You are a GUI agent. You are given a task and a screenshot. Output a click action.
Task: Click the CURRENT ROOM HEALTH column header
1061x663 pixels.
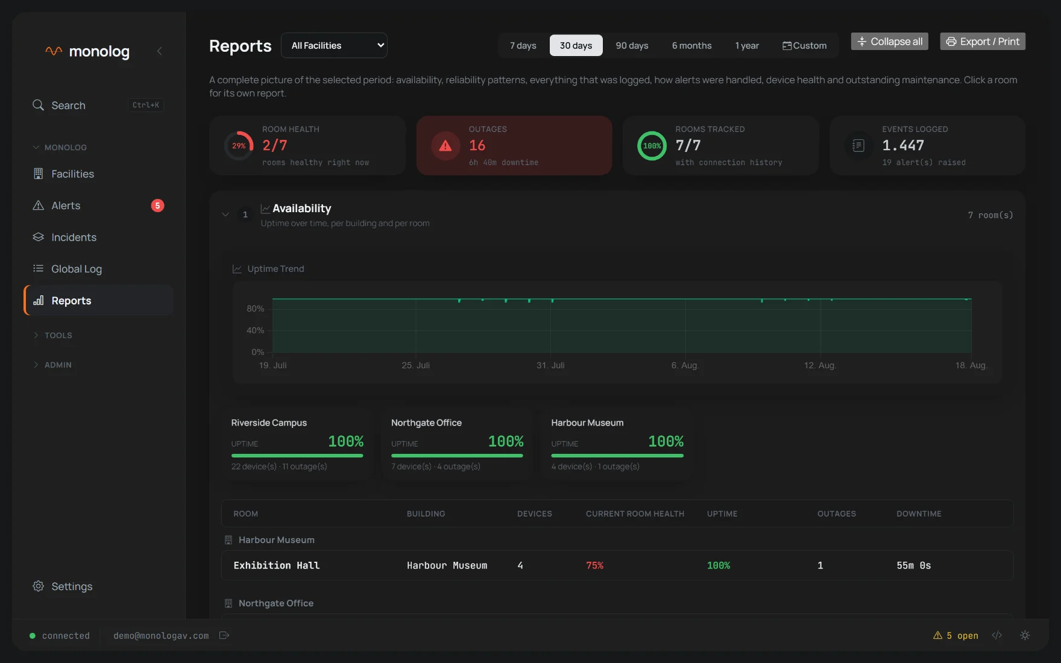[635, 514]
